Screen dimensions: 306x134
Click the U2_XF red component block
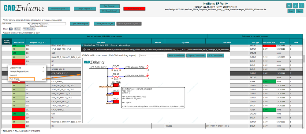point(116,93)
